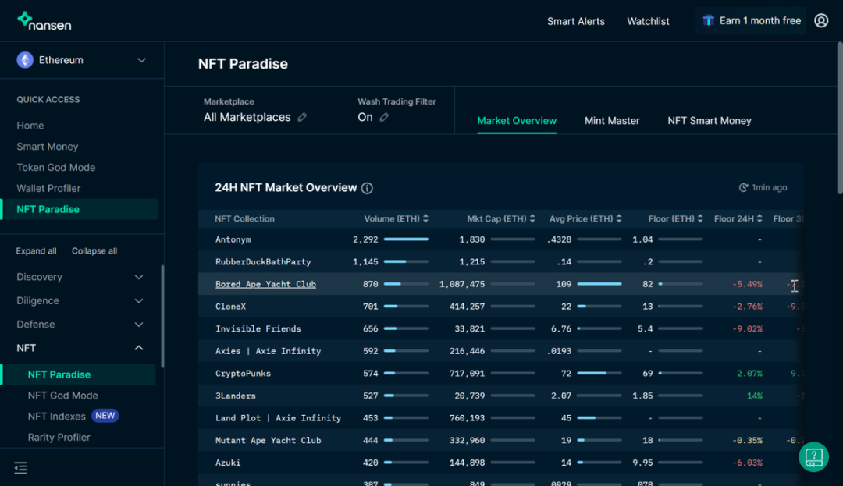
Task: Go to Home in Quick Access
Action: pos(30,125)
